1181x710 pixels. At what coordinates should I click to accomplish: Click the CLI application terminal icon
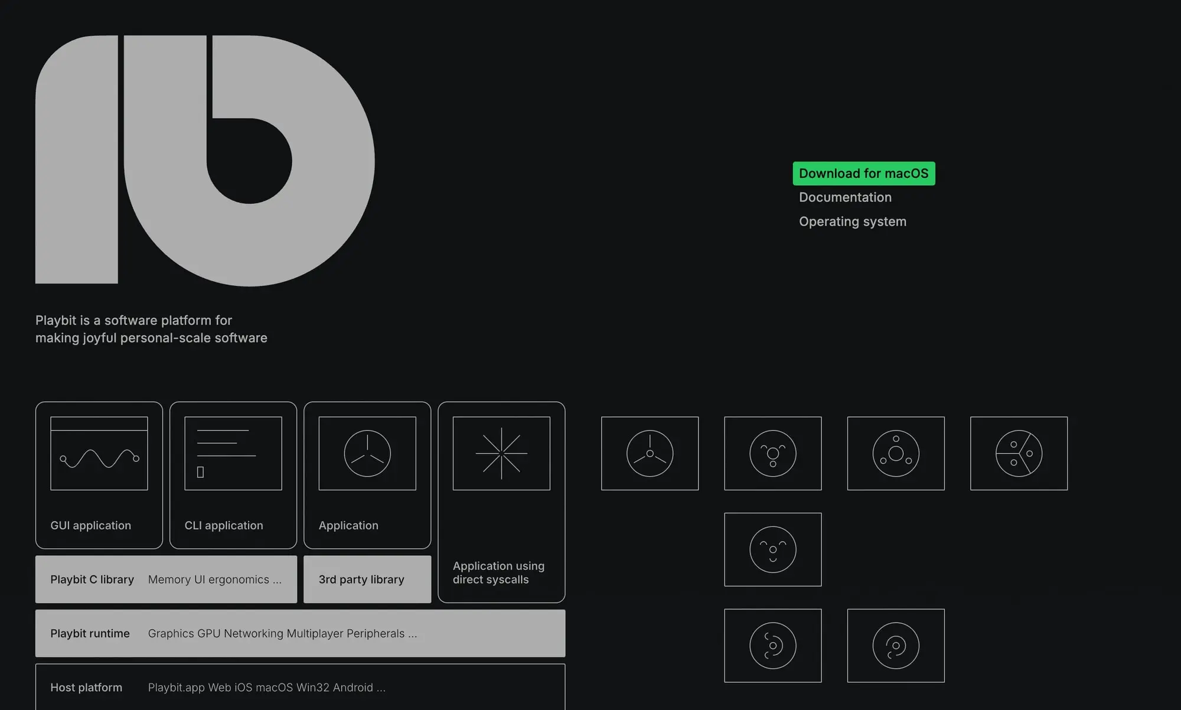coord(233,454)
